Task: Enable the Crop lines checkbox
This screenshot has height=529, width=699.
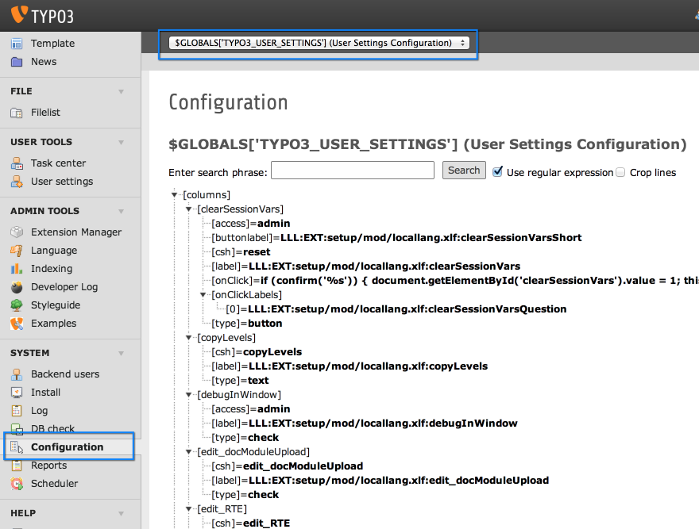Action: pyautogui.click(x=621, y=172)
